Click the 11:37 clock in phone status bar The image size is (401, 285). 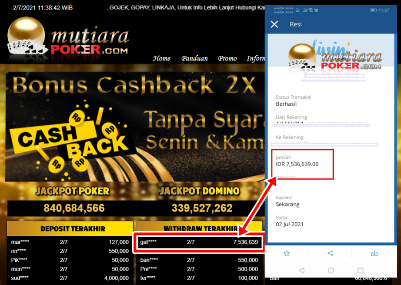(384, 10)
